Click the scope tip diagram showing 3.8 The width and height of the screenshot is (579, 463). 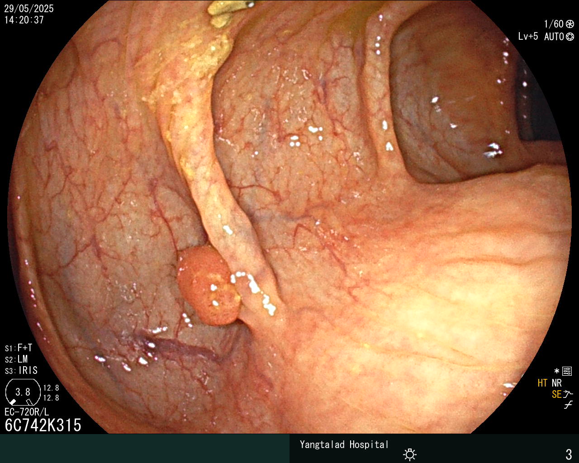click(x=23, y=392)
